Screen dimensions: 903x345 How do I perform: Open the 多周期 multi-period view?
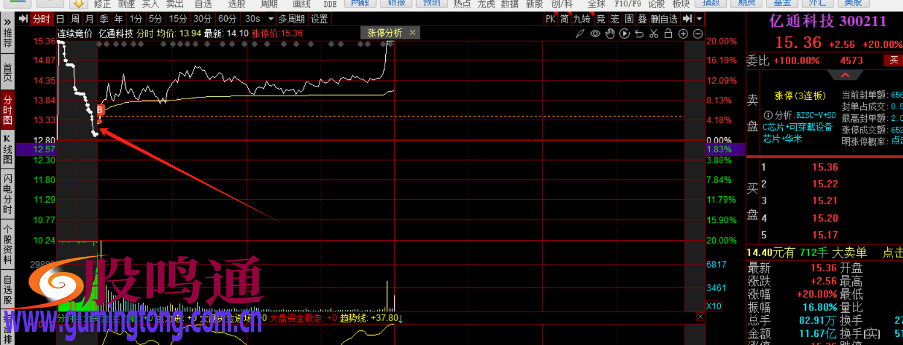click(291, 19)
